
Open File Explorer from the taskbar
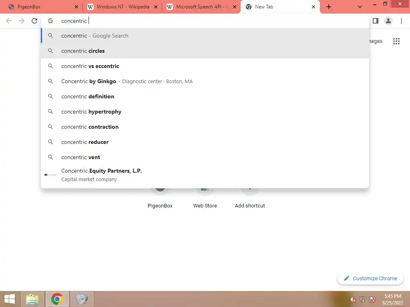(x=32, y=299)
